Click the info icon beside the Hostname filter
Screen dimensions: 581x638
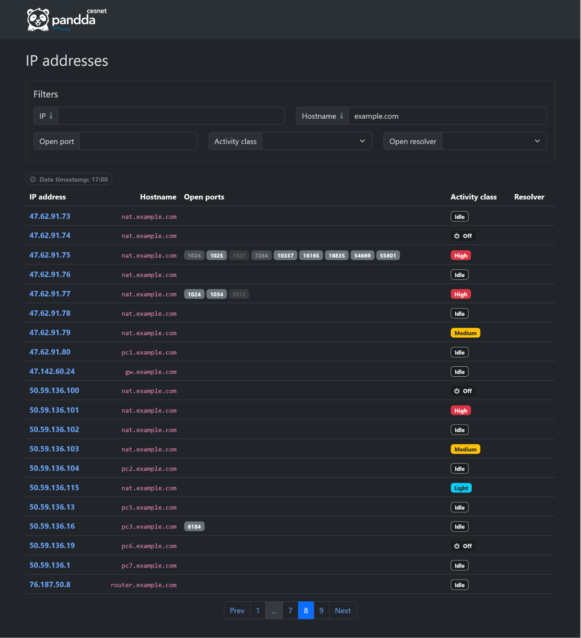tap(341, 116)
